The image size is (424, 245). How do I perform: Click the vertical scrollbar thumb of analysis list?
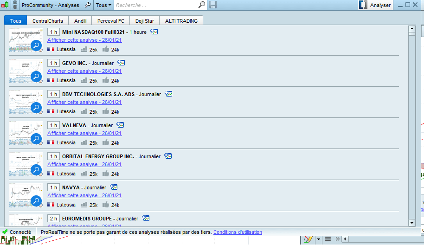pyautogui.click(x=412, y=33)
